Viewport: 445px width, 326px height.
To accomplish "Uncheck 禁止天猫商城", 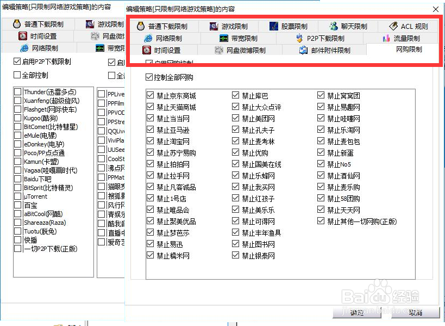I will tap(150, 107).
